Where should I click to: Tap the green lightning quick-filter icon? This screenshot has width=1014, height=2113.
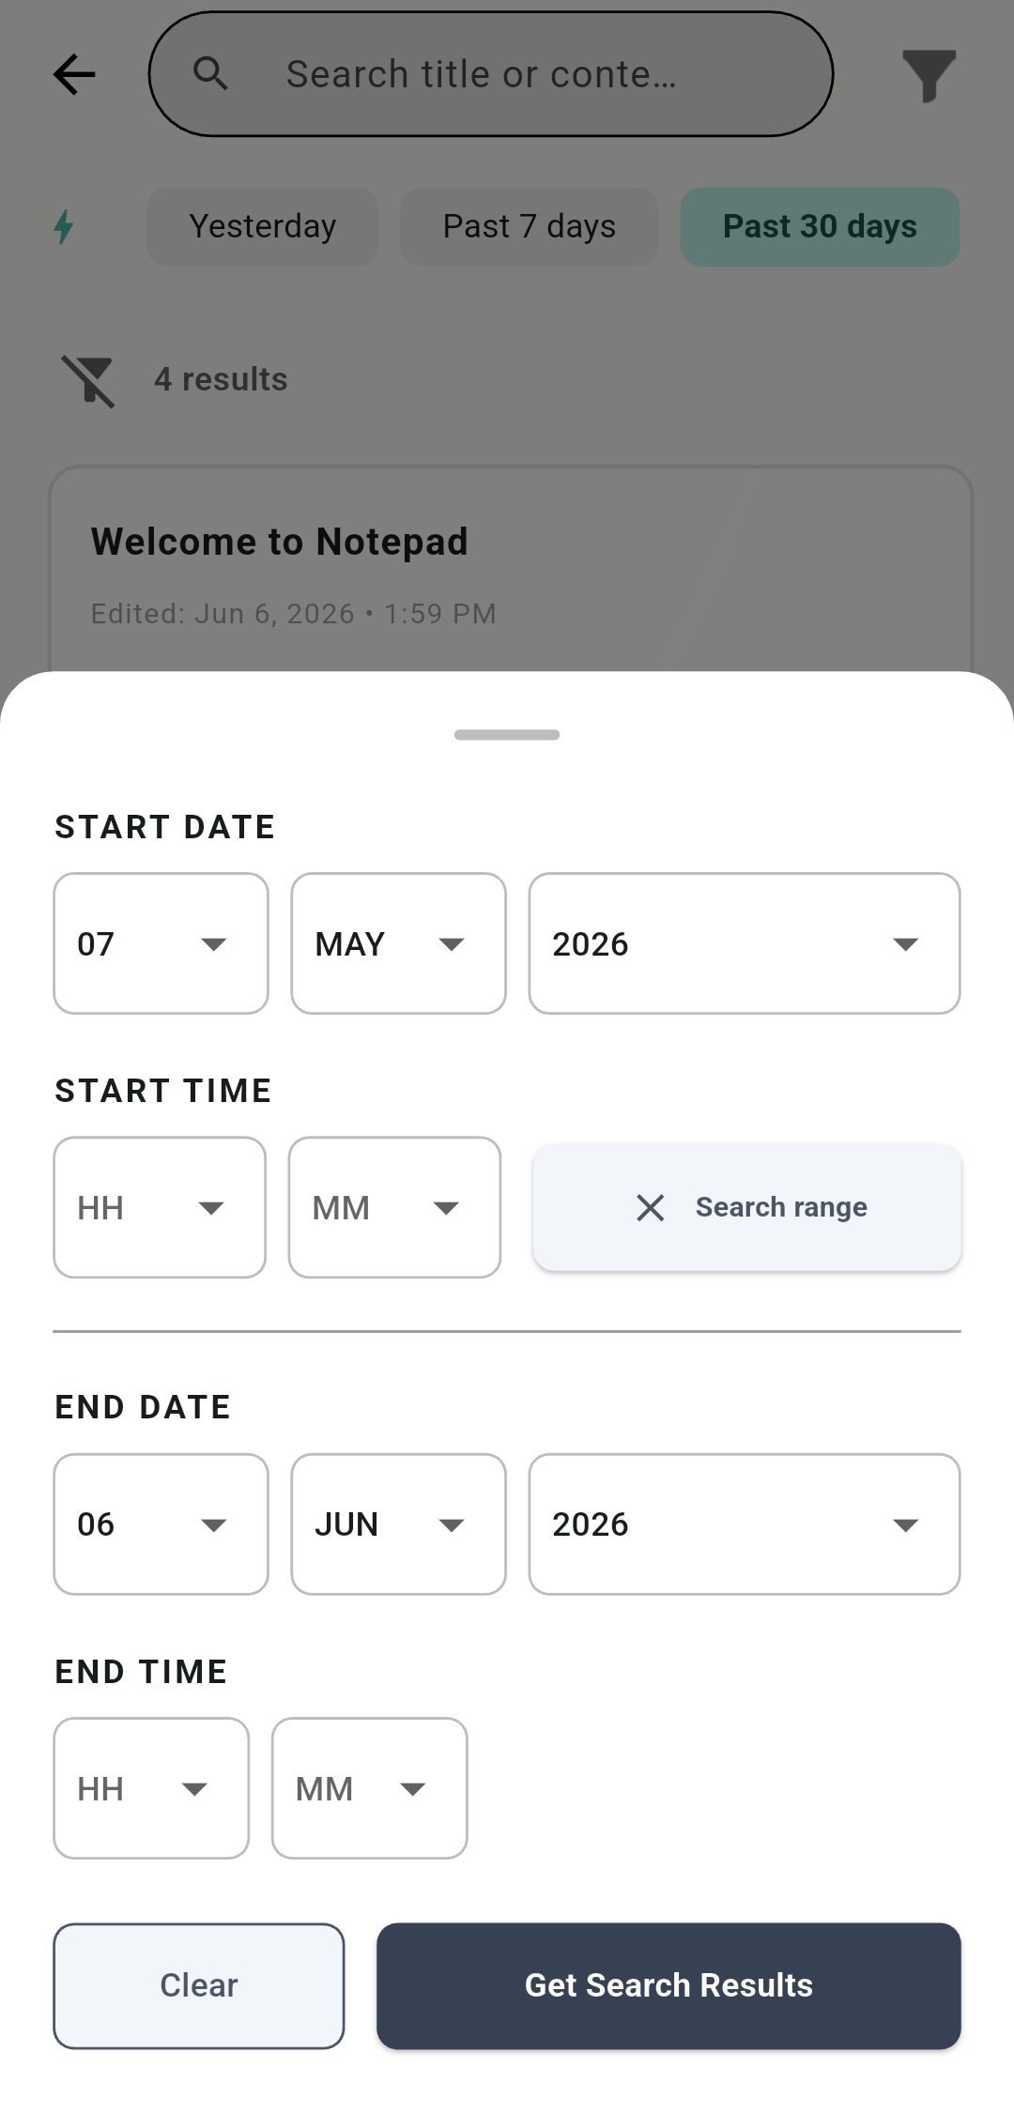[x=64, y=226]
